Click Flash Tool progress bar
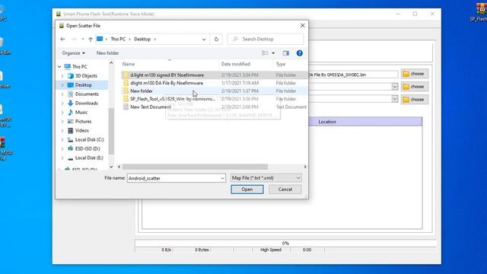Viewport: 487px width, 274px height. point(285,244)
